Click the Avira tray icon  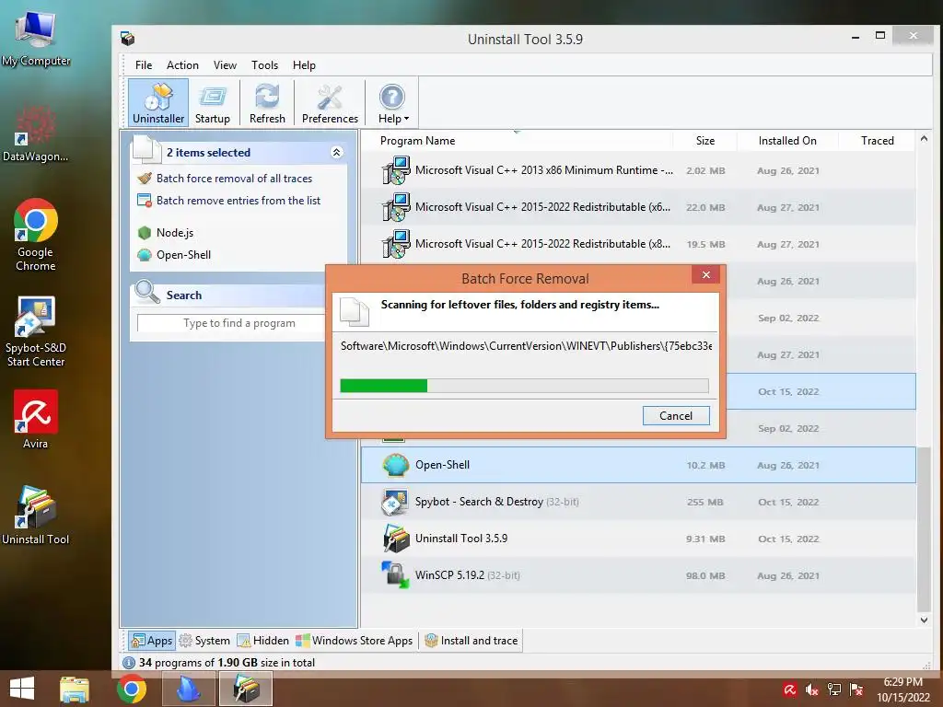(x=789, y=690)
